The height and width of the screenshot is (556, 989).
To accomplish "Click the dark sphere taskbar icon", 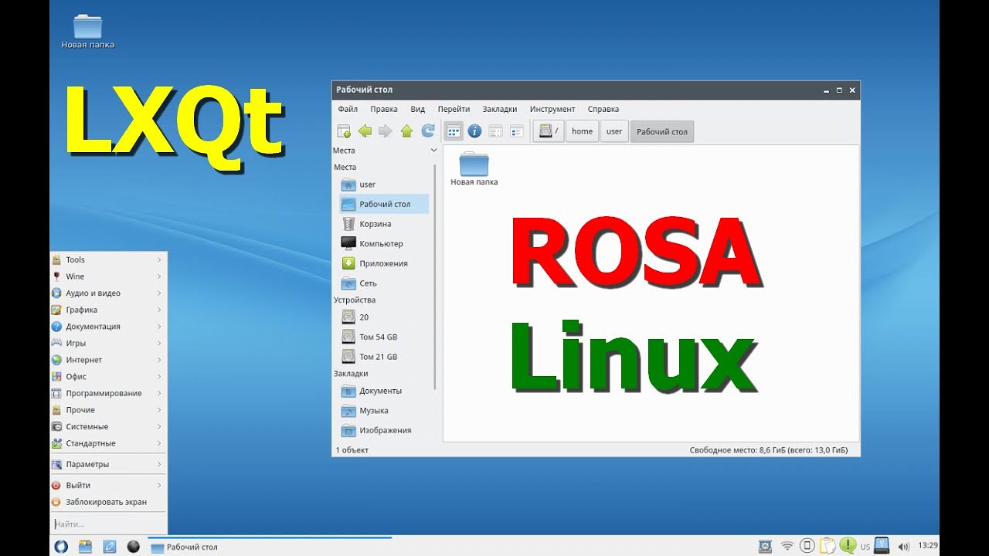I will (x=133, y=547).
